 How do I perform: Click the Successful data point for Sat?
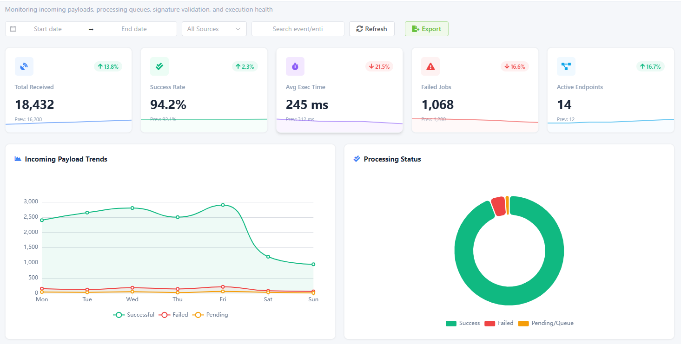268,257
